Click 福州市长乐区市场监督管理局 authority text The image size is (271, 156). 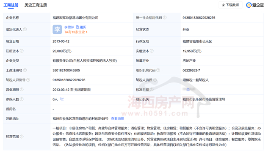204,99
